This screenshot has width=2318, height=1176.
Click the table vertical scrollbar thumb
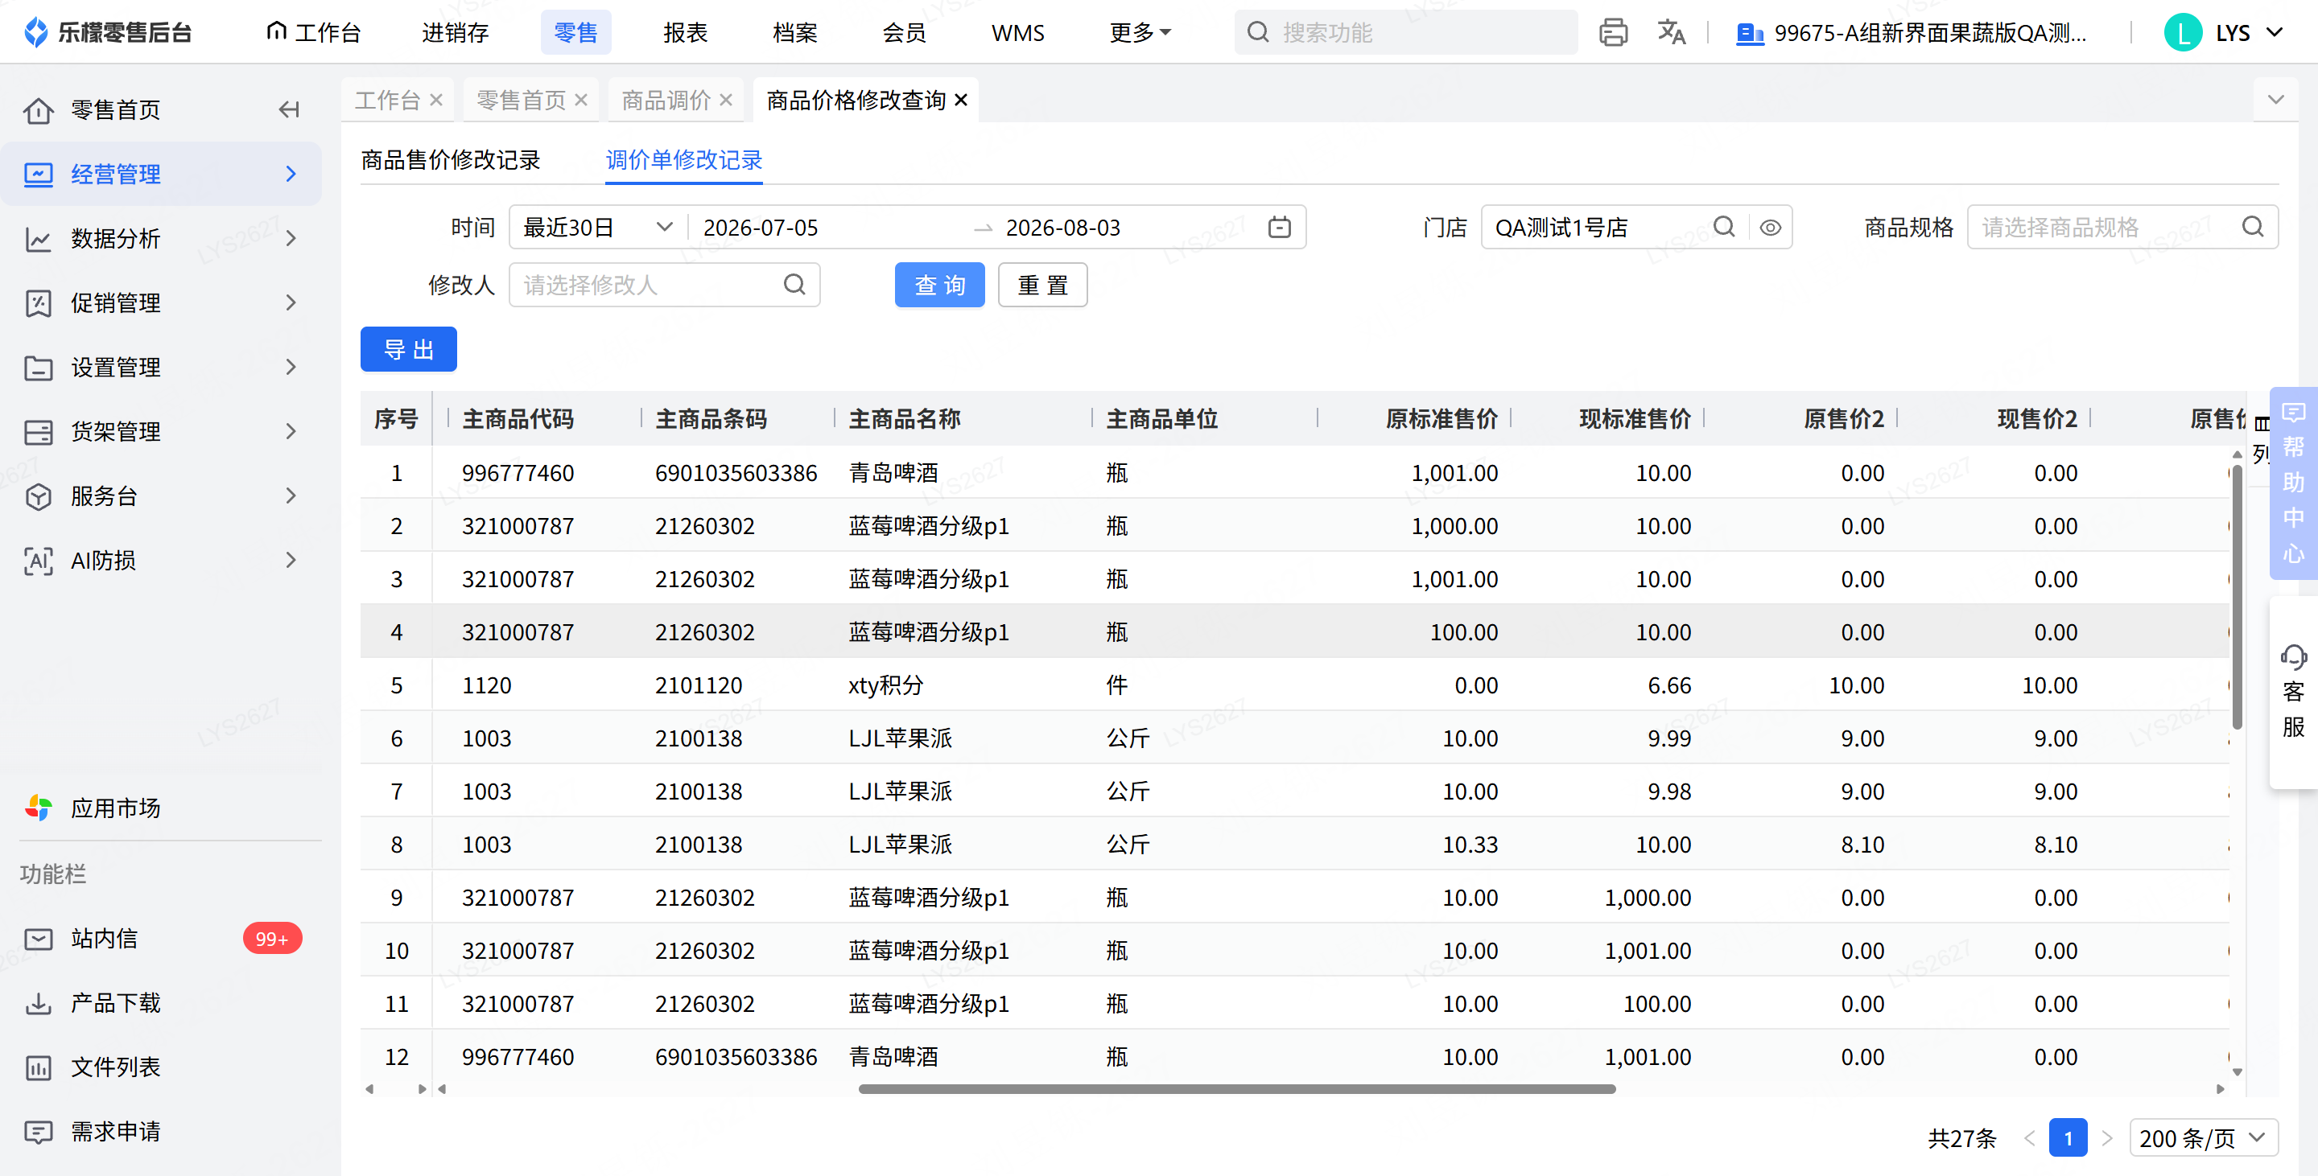[x=2237, y=598]
